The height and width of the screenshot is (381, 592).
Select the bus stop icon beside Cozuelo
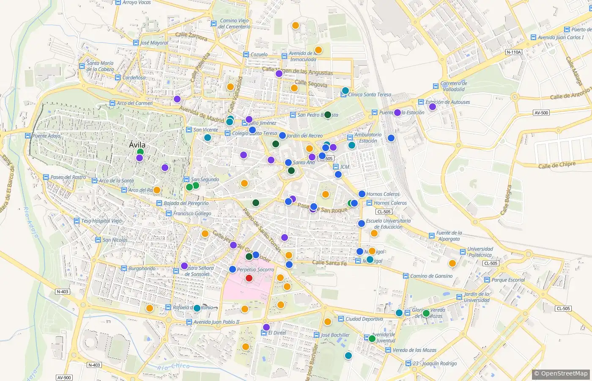[x=246, y=55]
